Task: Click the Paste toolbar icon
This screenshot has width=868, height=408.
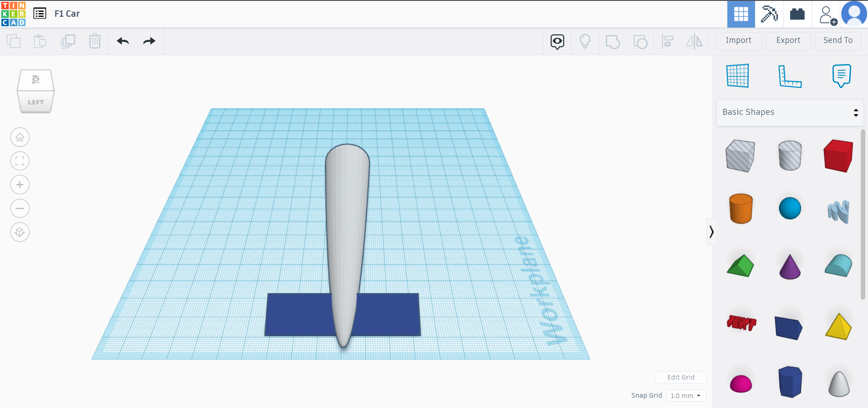Action: [40, 41]
